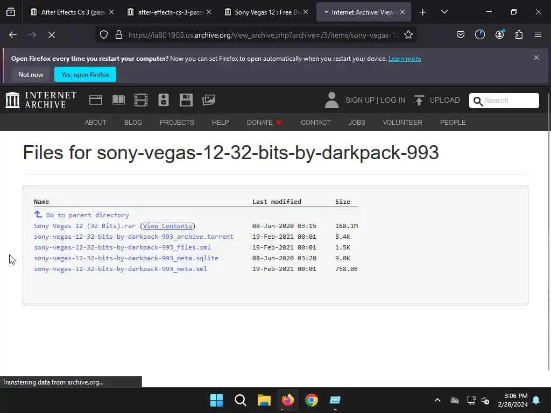
Task: Click View Contents link
Action: (x=167, y=226)
